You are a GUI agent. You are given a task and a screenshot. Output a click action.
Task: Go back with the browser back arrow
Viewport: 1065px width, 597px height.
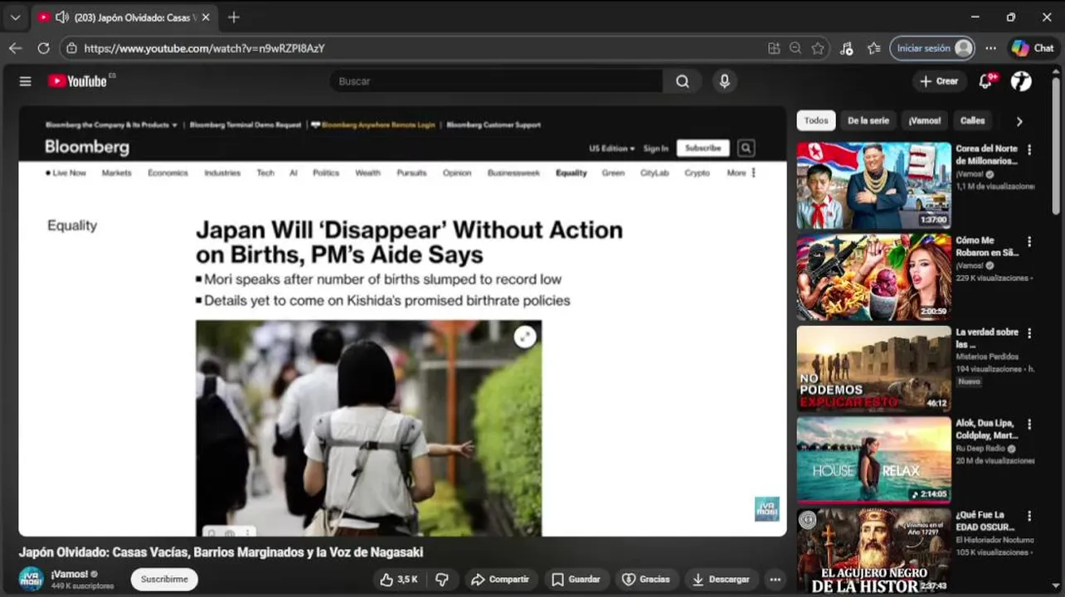click(x=15, y=48)
